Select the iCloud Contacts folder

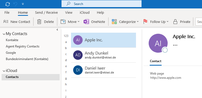[31, 77]
